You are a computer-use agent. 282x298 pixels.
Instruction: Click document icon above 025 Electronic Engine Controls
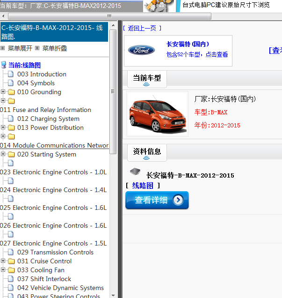pyautogui.click(x=11, y=198)
